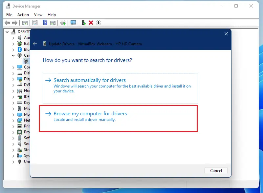Viewport: 263px width, 193px height.
Task: Expand the IDE controllers category chevron
Action: (x=13, y=97)
